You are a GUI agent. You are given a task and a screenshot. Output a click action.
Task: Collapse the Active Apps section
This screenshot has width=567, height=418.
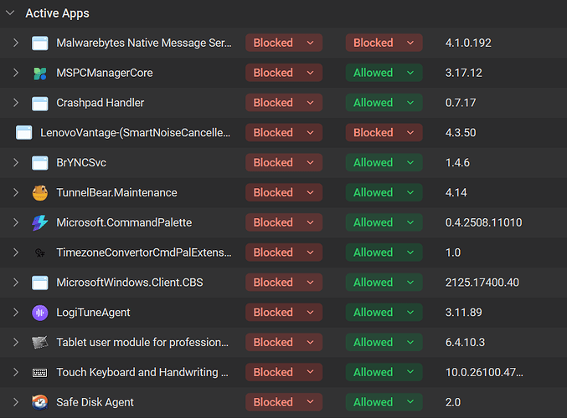coord(10,13)
